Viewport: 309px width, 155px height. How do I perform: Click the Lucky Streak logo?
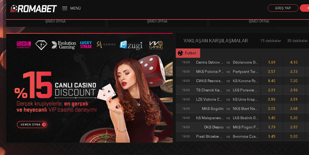(86, 45)
